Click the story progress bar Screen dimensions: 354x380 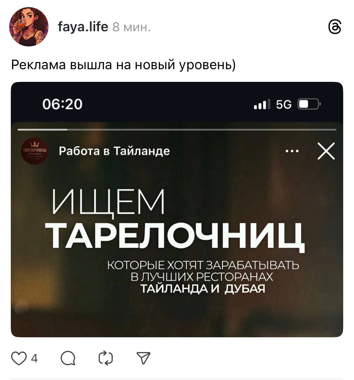[177, 130]
